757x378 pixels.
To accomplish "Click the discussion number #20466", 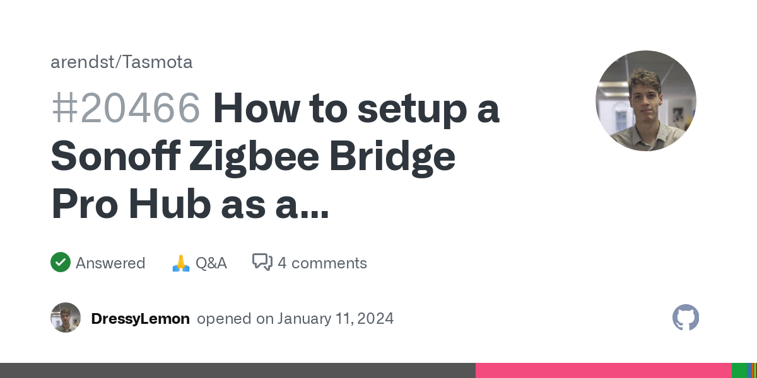I will (126, 109).
